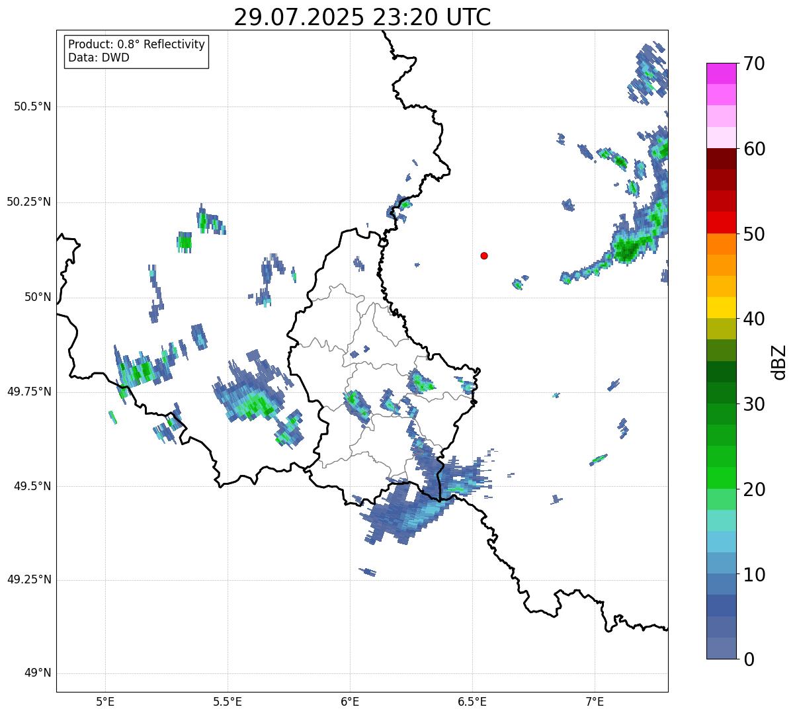
Task: Click the "Product: 0.8° Reflectivity" label
Action: point(137,44)
